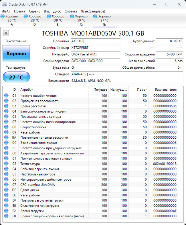
Task: Open the Сервис menu
Action: click(x=35, y=11)
